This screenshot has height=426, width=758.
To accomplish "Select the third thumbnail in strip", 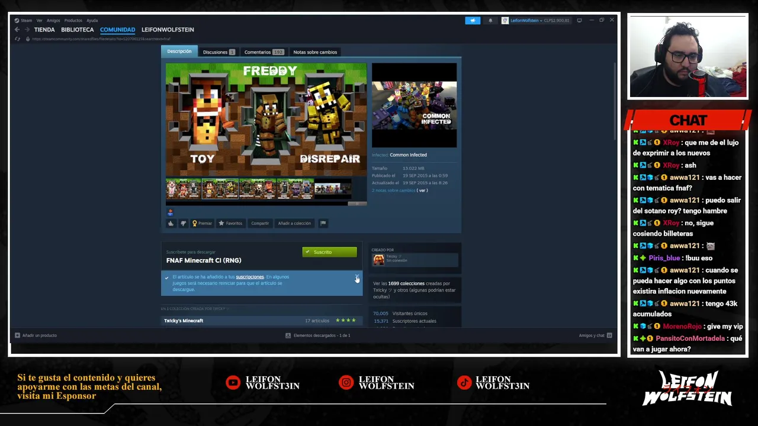I will (257, 189).
